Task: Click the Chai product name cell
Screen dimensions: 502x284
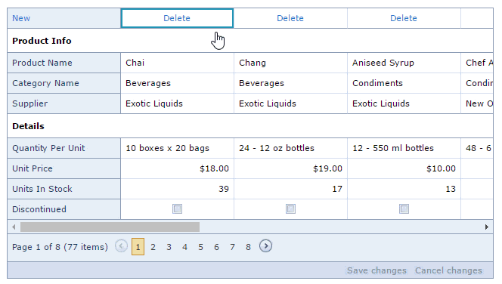Action: pos(177,63)
